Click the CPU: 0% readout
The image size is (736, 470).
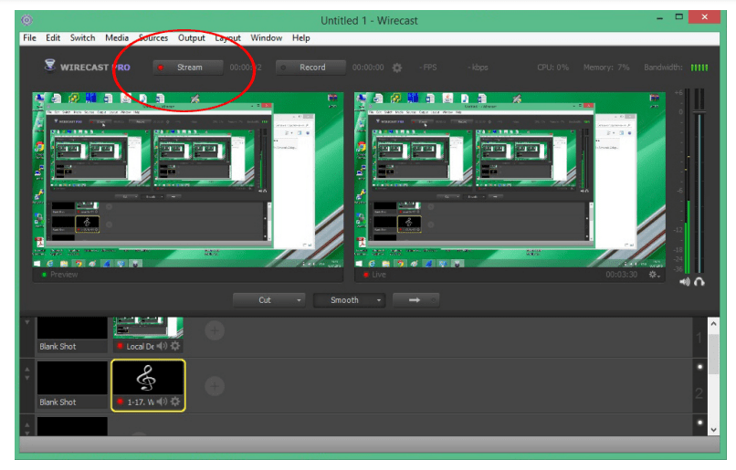(553, 68)
